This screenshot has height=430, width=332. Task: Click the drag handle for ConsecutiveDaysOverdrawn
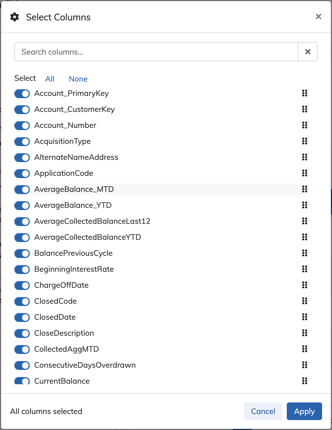click(304, 365)
